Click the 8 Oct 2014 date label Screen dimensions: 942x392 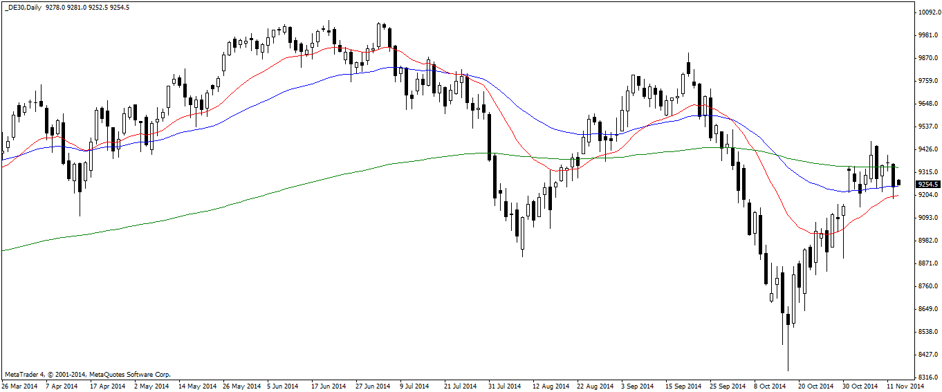click(x=770, y=386)
